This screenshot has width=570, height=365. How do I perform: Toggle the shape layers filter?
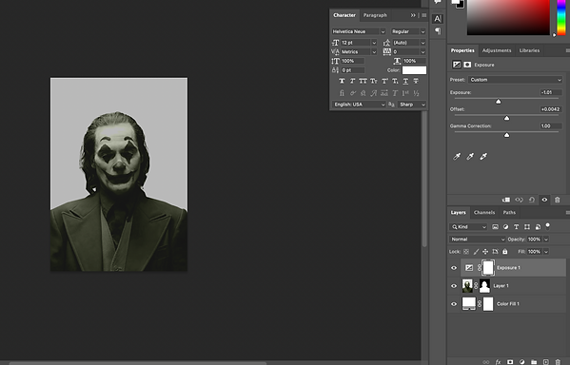527,227
